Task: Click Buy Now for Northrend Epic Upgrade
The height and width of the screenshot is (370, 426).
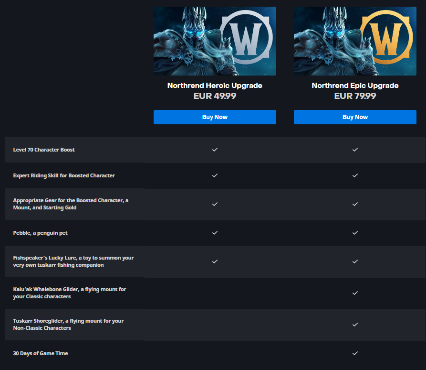Action: coord(355,117)
